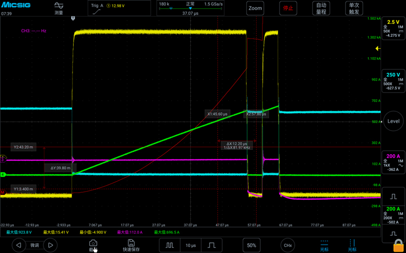Tap the orange lock icon
This screenshot has width=406, height=253.
[398, 245]
